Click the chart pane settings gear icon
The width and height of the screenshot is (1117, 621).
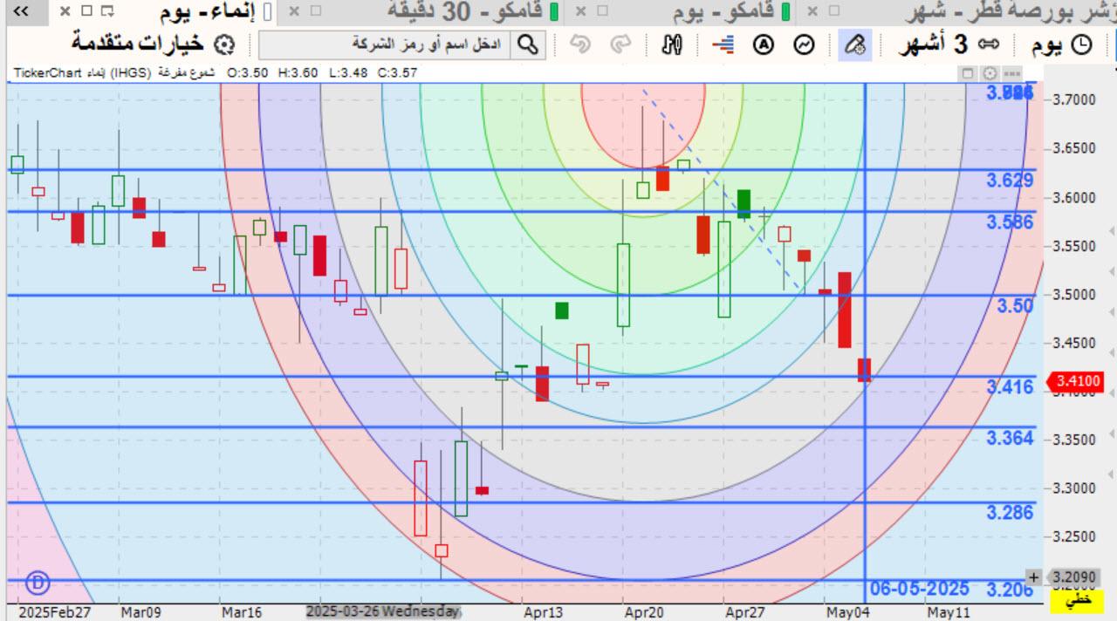990,73
